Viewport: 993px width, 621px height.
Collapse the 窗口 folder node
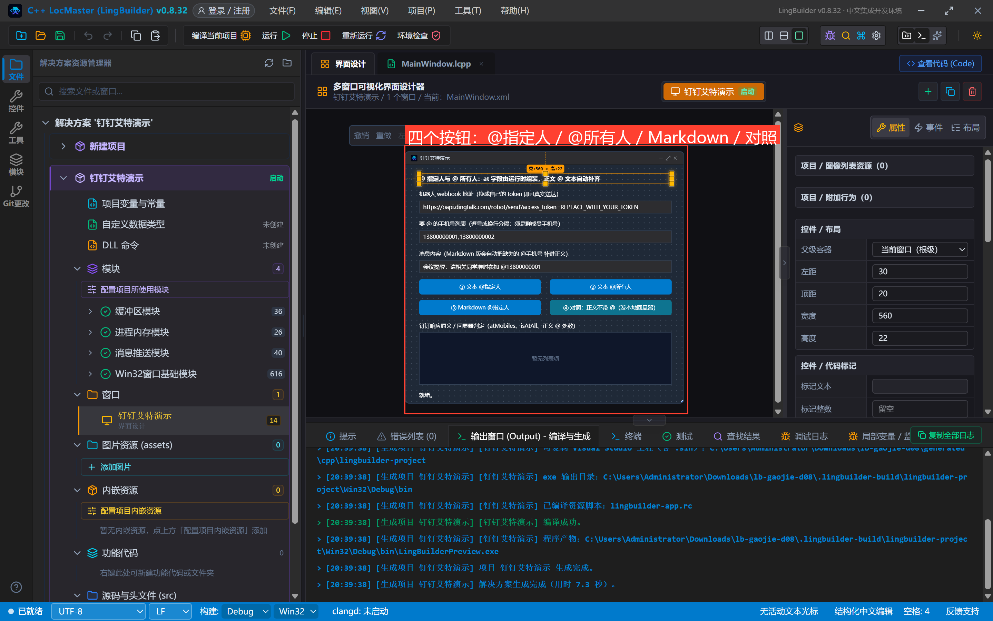(77, 395)
